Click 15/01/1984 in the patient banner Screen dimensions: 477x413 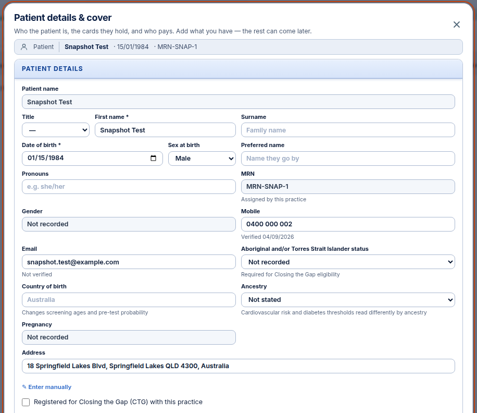click(x=133, y=47)
